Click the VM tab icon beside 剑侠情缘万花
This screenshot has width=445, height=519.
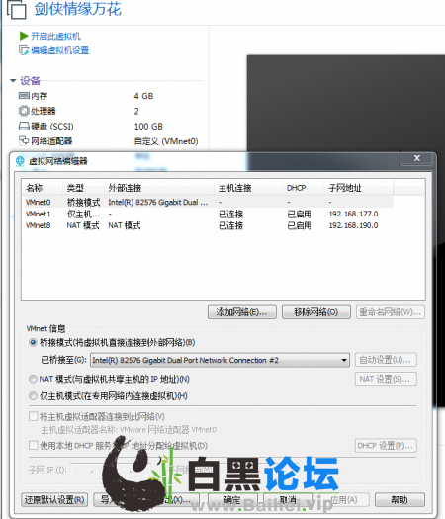pos(16,9)
